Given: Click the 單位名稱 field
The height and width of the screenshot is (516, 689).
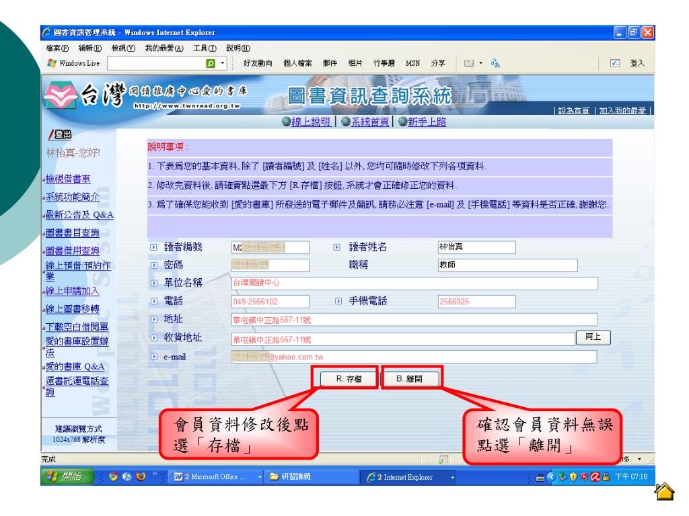Looking at the screenshot, I should (x=414, y=283).
